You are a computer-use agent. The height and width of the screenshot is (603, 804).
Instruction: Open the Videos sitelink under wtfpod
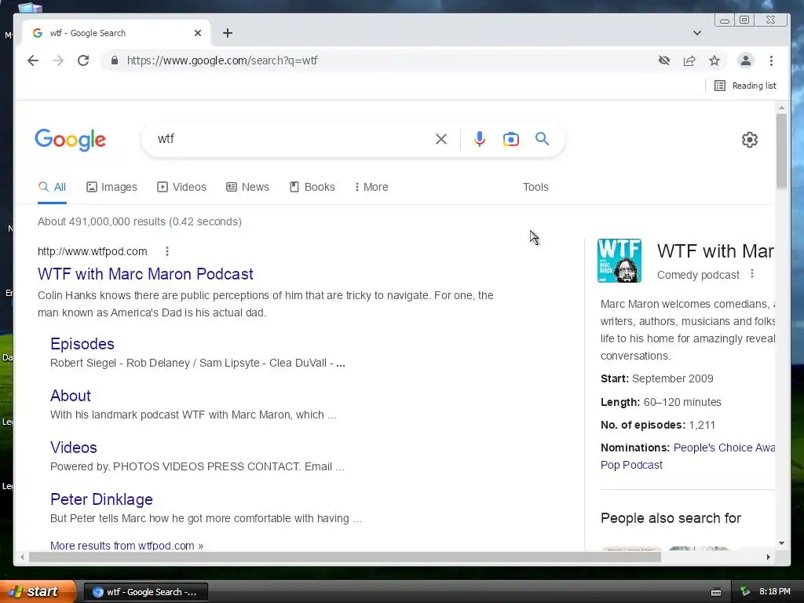point(73,448)
